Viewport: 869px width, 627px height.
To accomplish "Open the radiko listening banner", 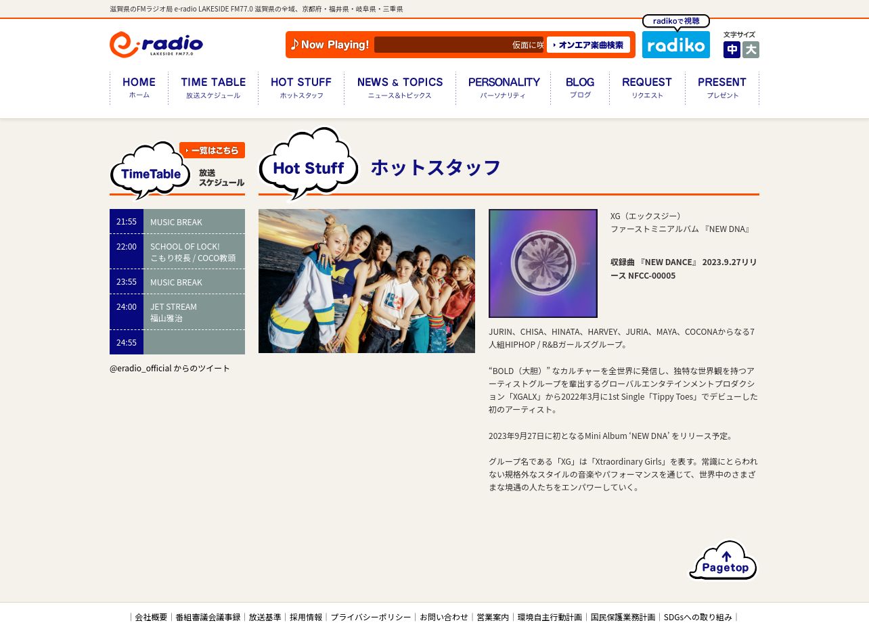I will tap(676, 37).
